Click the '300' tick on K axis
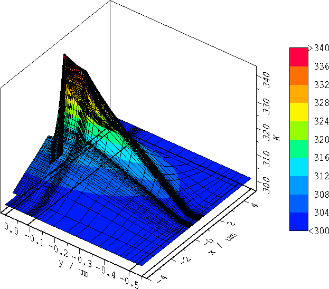The image size is (329, 289). tap(267, 185)
